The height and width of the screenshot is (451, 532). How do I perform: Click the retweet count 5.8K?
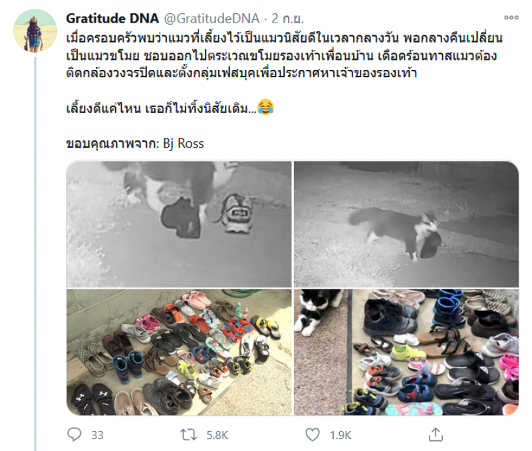(217, 435)
